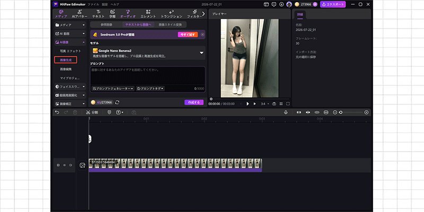
Task: Open the トランジション tab
Action: 171,14
